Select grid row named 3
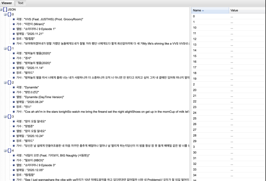 click(x=229, y=147)
